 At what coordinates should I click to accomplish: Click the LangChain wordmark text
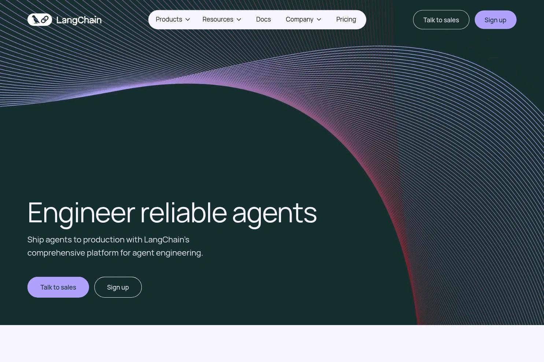coord(79,20)
